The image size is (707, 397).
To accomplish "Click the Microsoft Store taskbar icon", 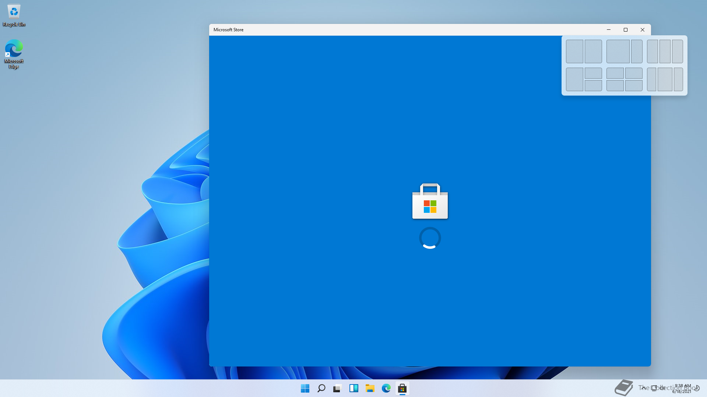I will 402,388.
